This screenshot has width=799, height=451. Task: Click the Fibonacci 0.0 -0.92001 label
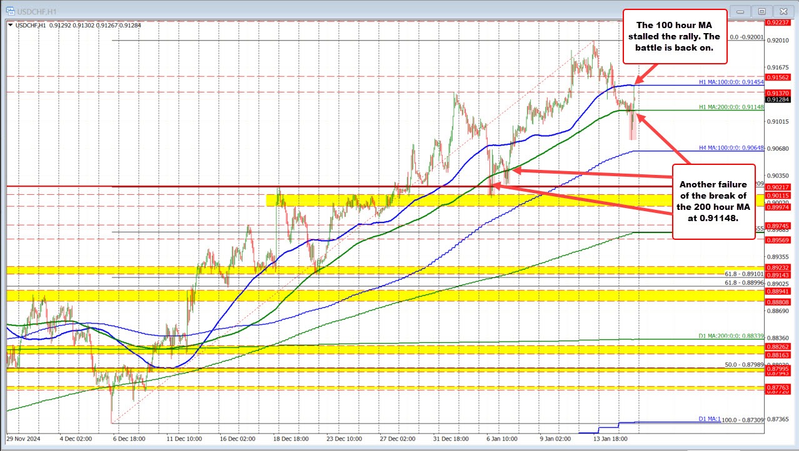pyautogui.click(x=746, y=37)
